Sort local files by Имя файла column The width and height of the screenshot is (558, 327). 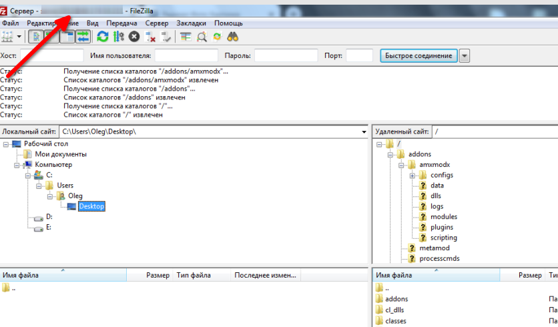pyautogui.click(x=63, y=275)
